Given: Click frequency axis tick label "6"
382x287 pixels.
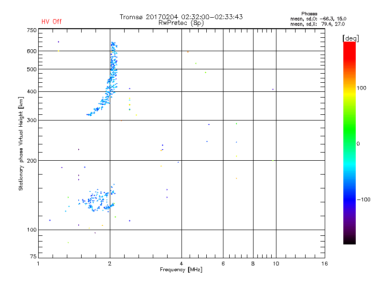Looking at the screenshot, I should point(223,264).
